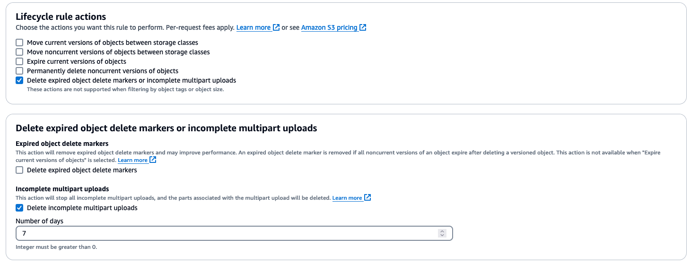Uncheck Delete expired object delete markers or incomplete multipart uploads
The width and height of the screenshot is (691, 263).
pyautogui.click(x=19, y=80)
